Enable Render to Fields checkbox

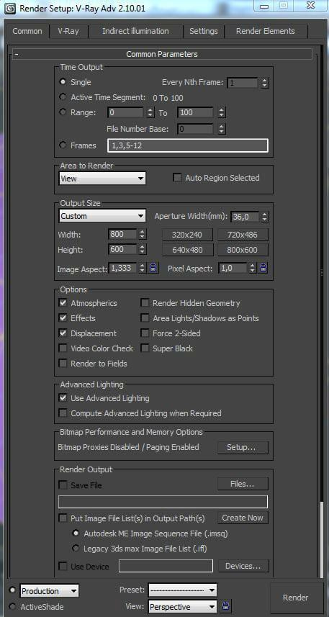[x=63, y=364]
